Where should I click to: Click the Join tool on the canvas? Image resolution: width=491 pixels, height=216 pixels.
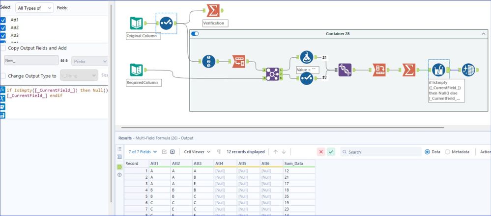(x=272, y=74)
